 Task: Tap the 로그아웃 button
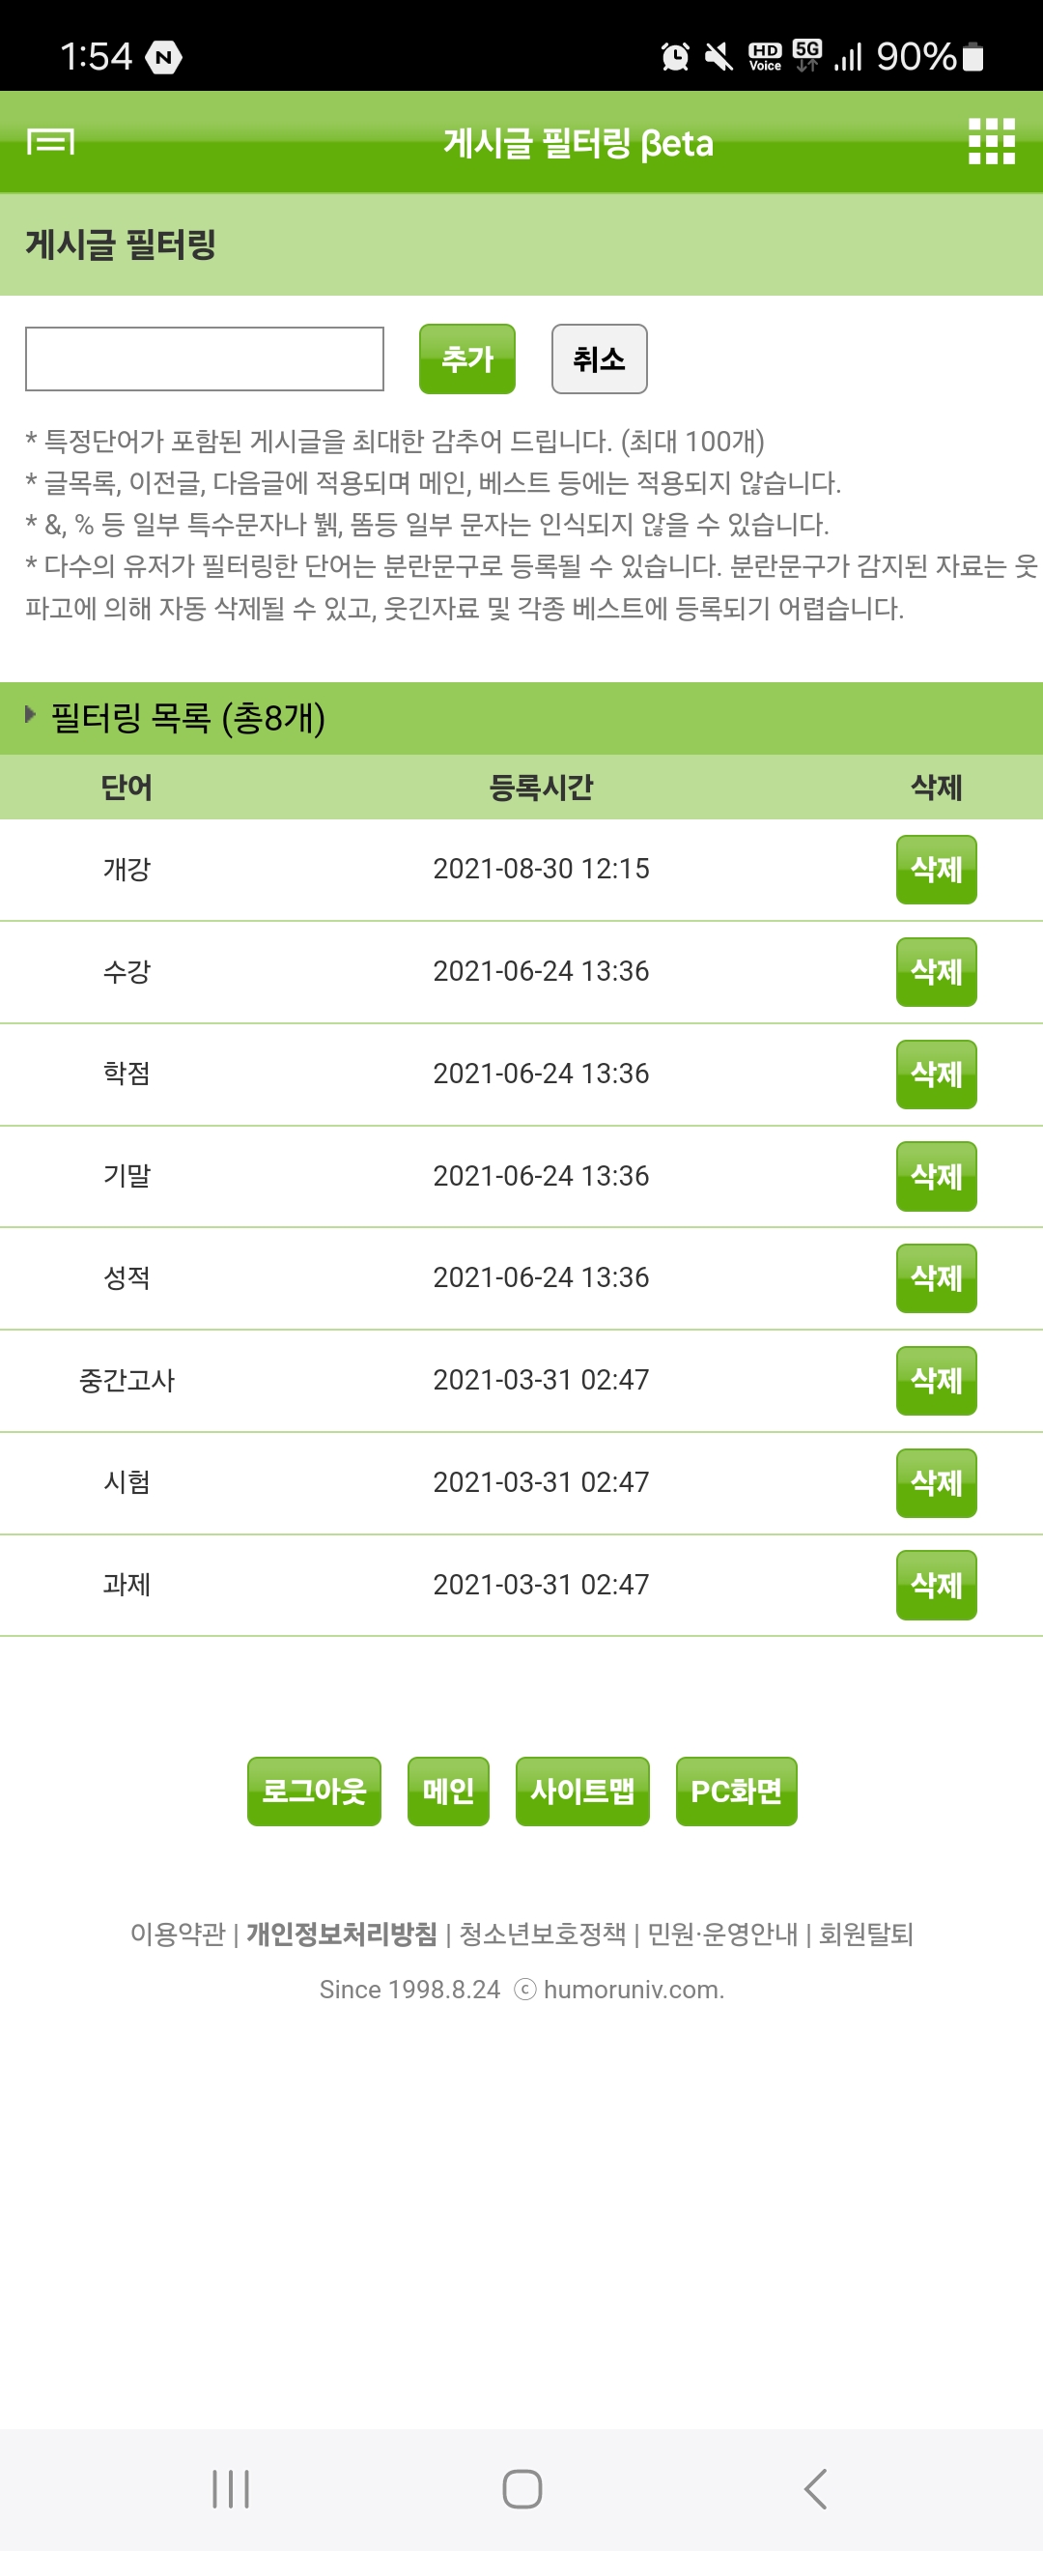point(314,1791)
